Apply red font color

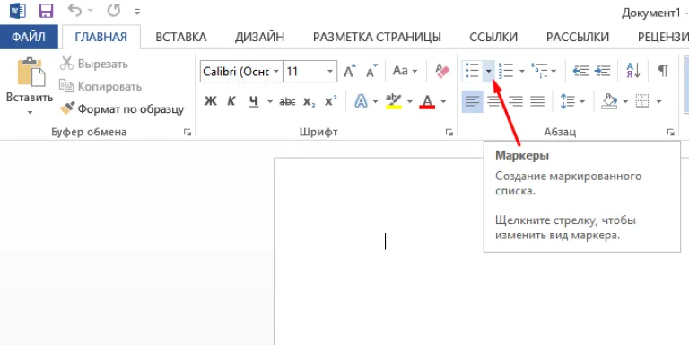coord(428,102)
